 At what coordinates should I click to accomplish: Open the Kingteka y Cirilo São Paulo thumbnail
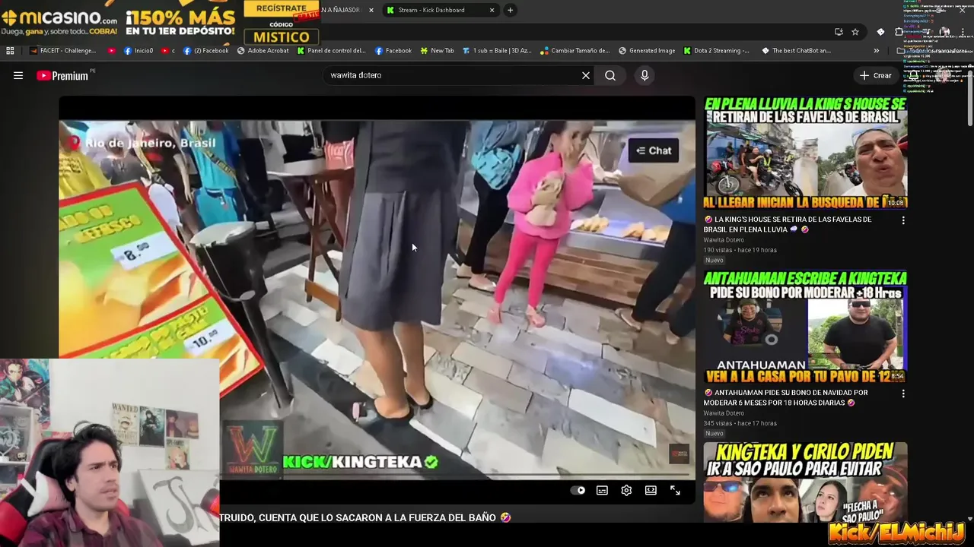point(805,482)
